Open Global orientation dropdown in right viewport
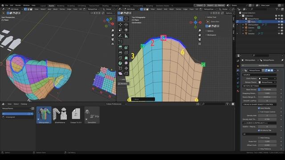The width and height of the screenshot is (285, 160). pos(224,9)
